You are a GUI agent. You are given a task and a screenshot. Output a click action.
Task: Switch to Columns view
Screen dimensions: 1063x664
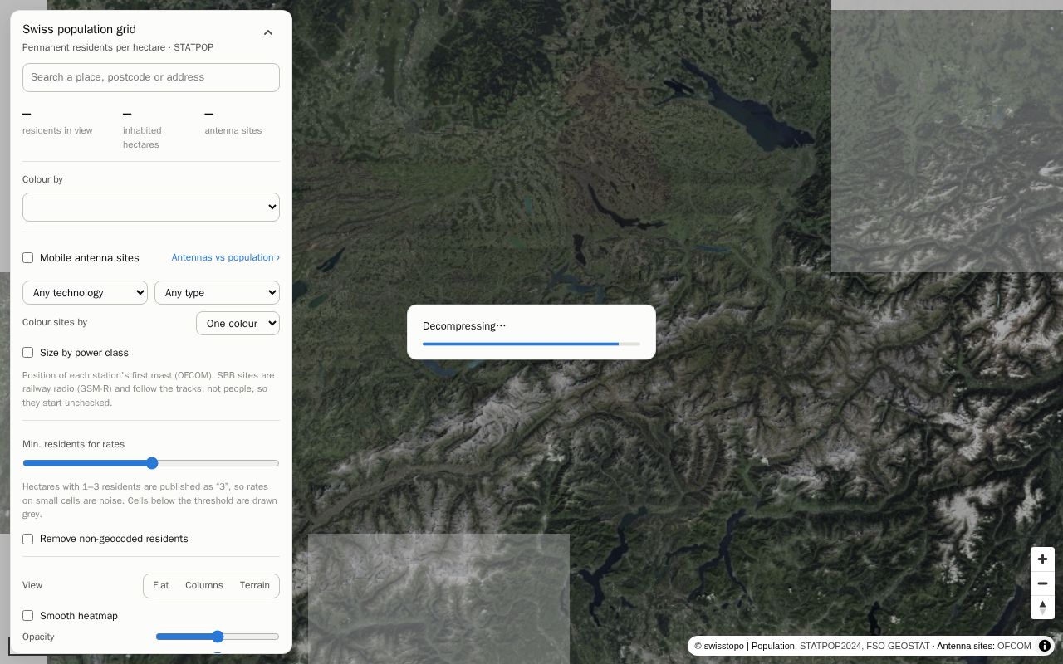(x=204, y=586)
